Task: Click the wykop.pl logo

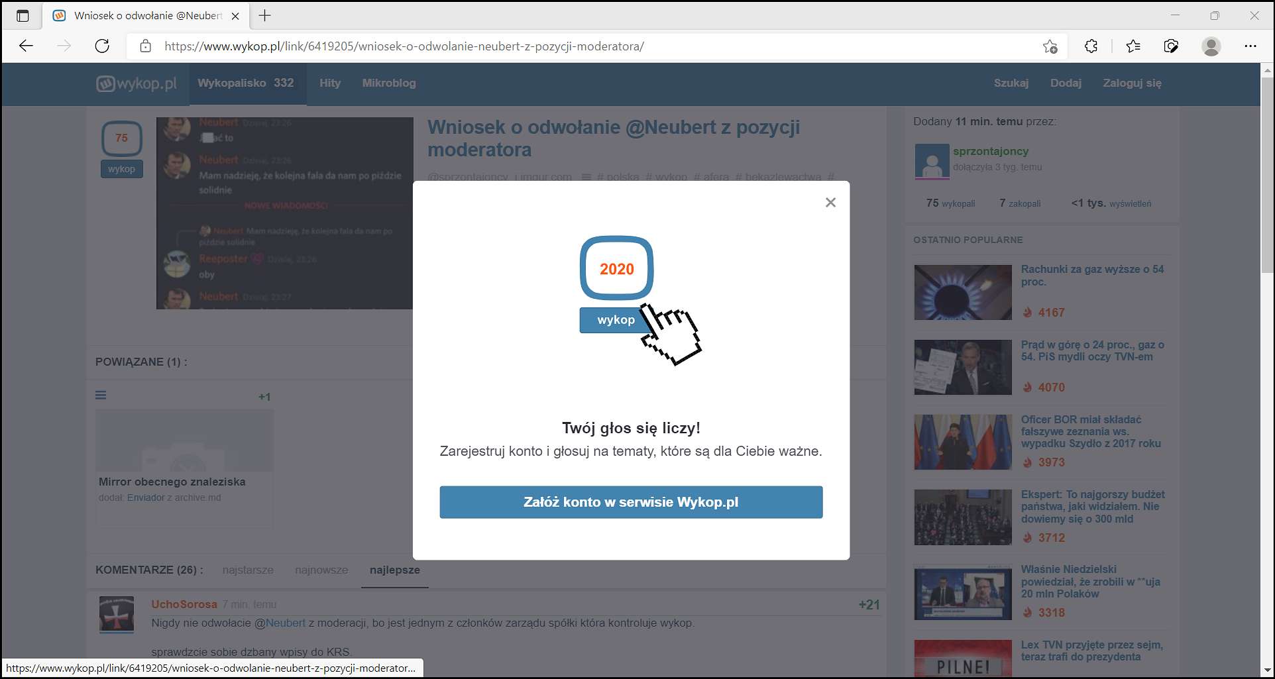Action: coord(137,83)
